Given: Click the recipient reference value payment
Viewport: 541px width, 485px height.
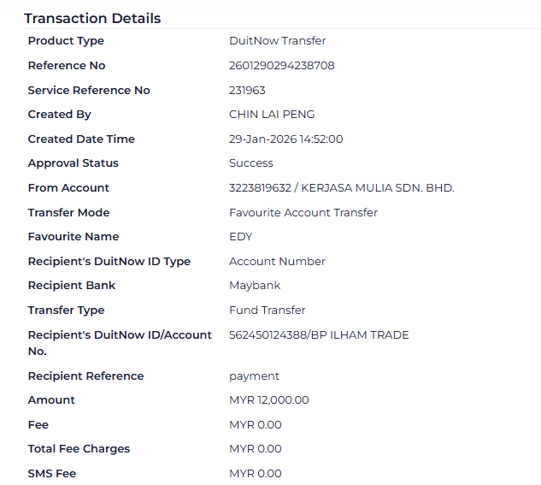Looking at the screenshot, I should [254, 376].
